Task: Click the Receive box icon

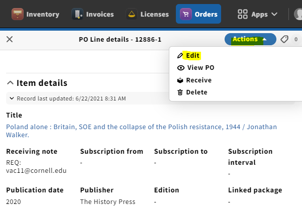Action: [x=180, y=80]
